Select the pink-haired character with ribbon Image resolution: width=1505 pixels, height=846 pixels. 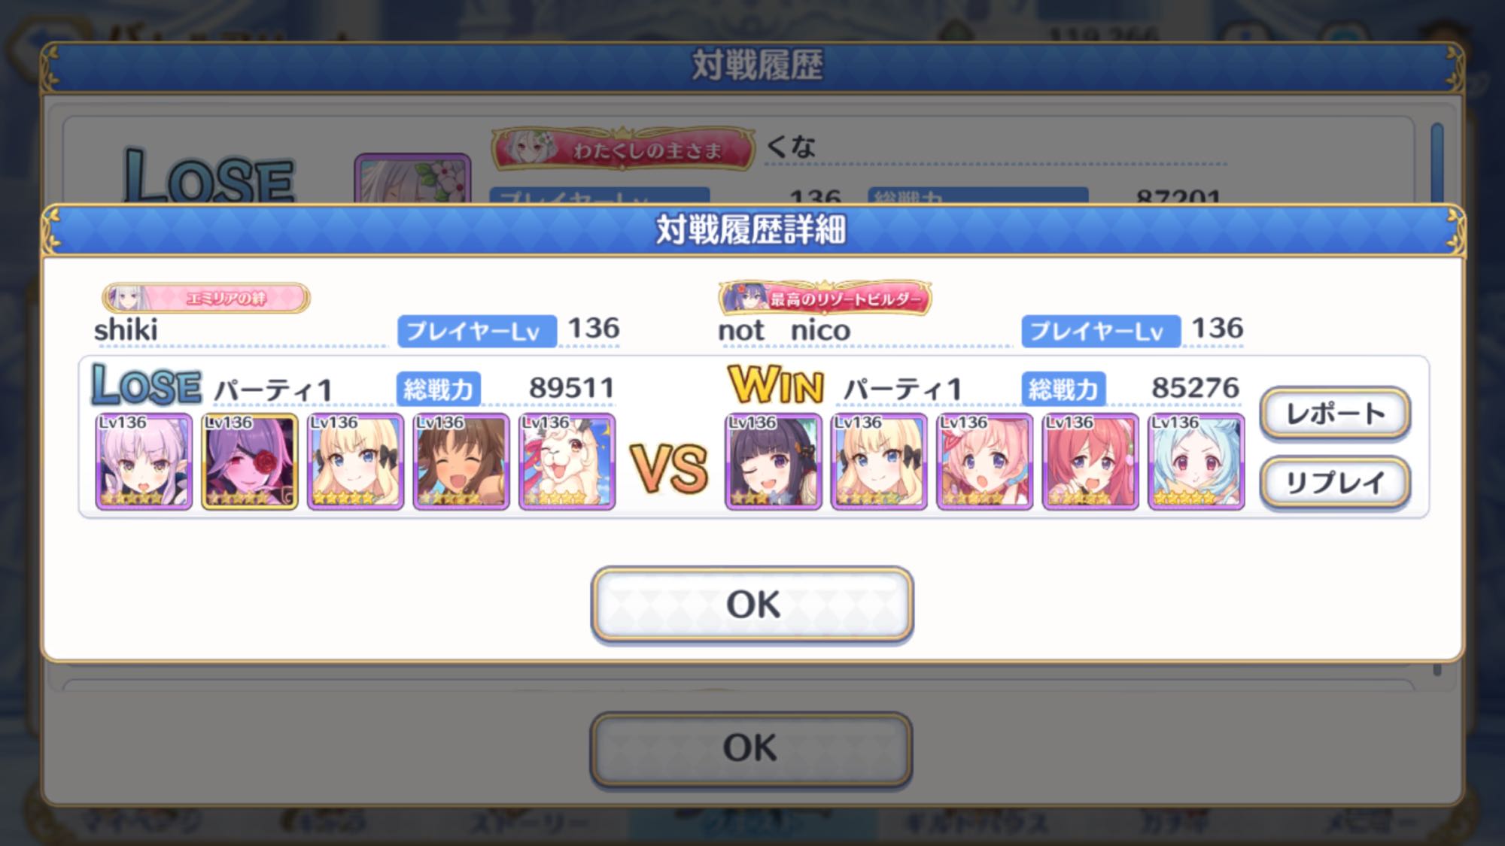pyautogui.click(x=985, y=462)
